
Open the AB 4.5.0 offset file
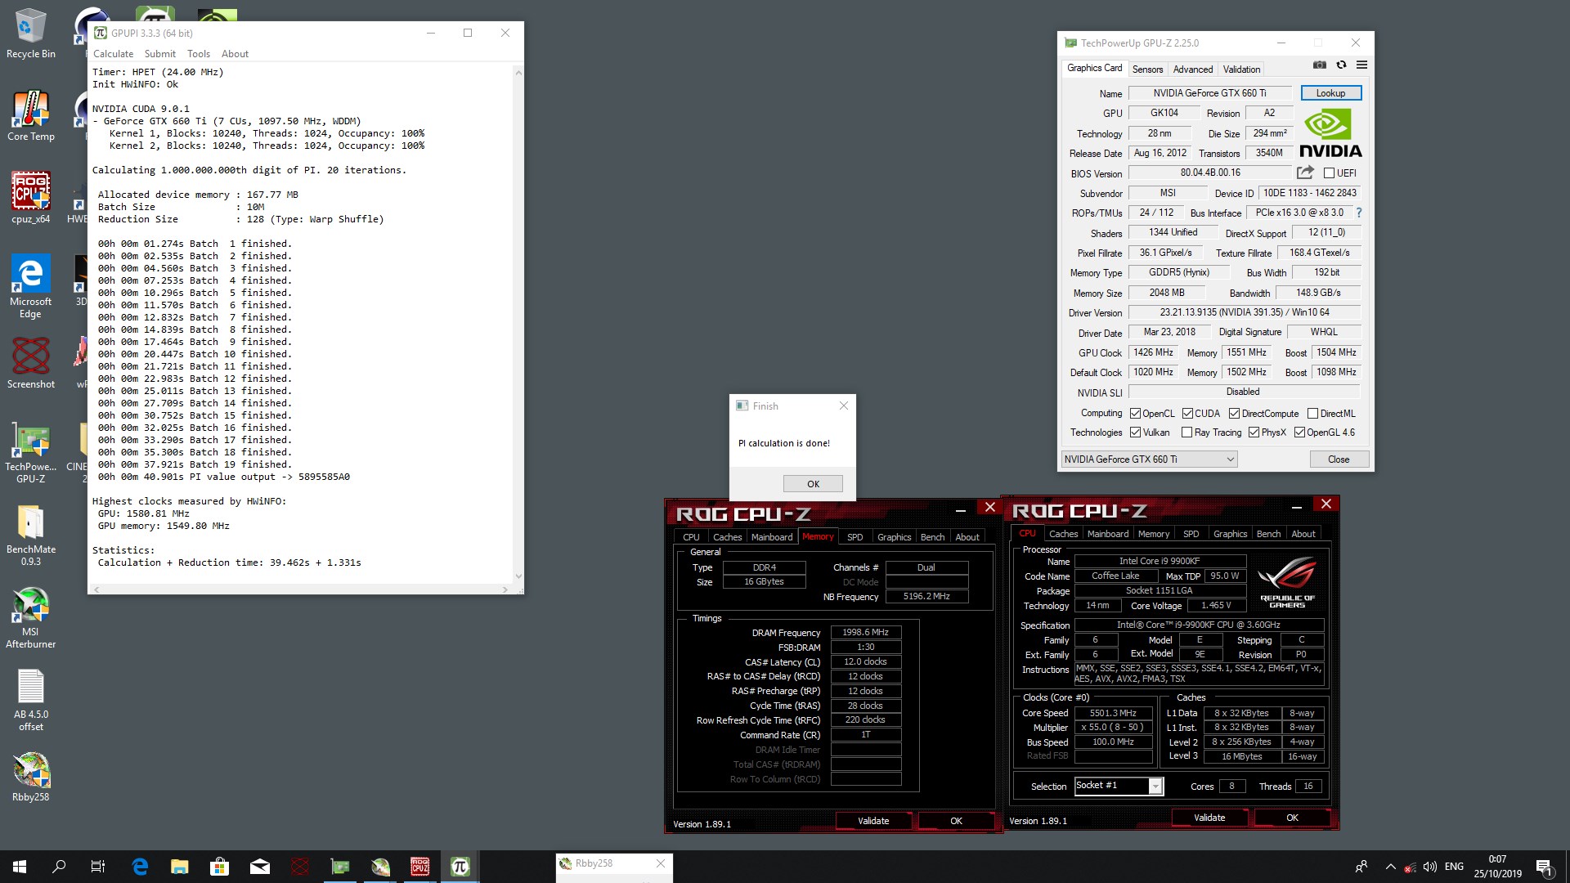[30, 700]
